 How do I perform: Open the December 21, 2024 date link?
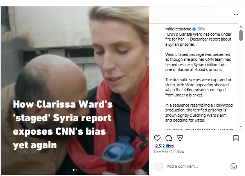[169, 152]
